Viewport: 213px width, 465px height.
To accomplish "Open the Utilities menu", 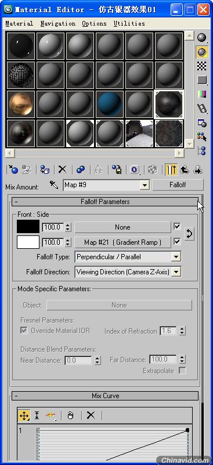I will 129,23.
